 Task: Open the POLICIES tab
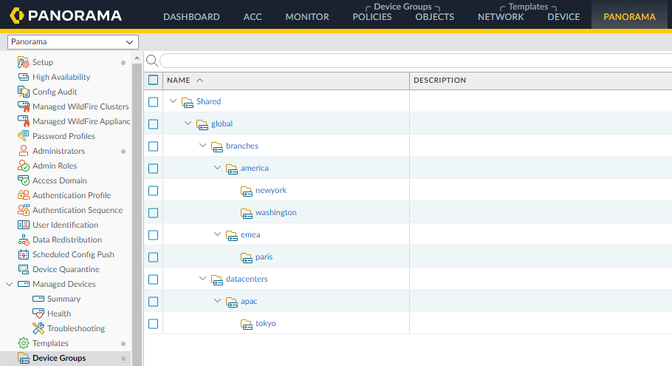coord(372,16)
